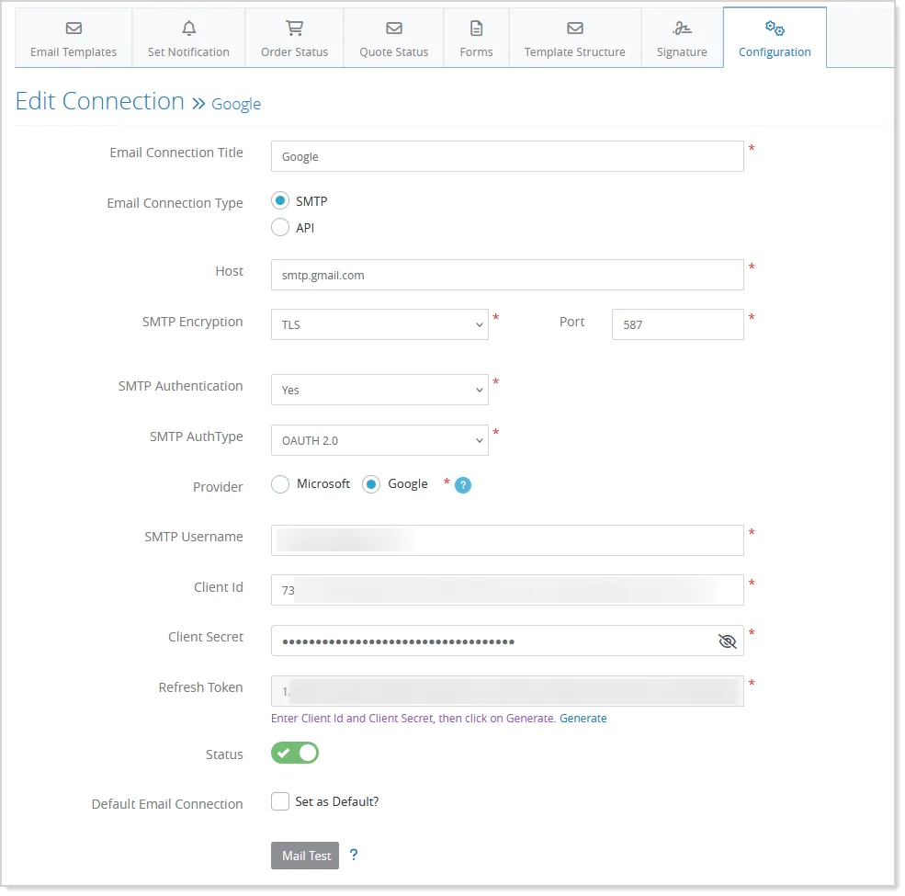Viewport: 905px width, 896px height.
Task: Click the Provider help question icon
Action: [463, 485]
